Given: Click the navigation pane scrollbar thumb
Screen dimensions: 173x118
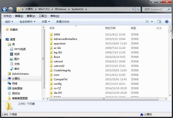Looking at the screenshot, I should coord(43,59).
